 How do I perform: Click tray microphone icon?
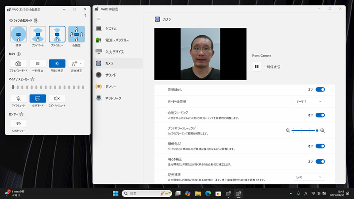[x=298, y=193]
